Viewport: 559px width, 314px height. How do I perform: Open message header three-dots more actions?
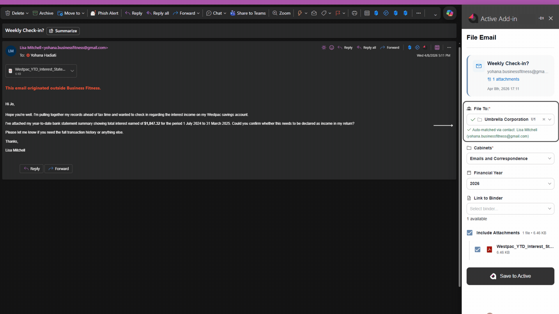click(449, 47)
